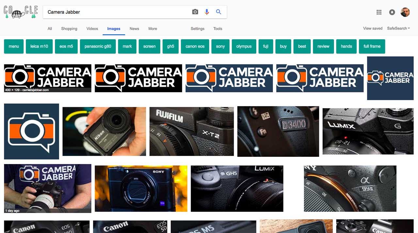Open the Lumix GH5 camera image

click(x=237, y=189)
